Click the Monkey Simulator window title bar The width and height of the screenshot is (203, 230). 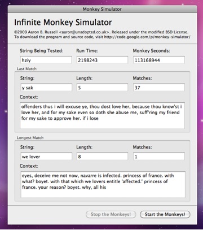point(102,9)
